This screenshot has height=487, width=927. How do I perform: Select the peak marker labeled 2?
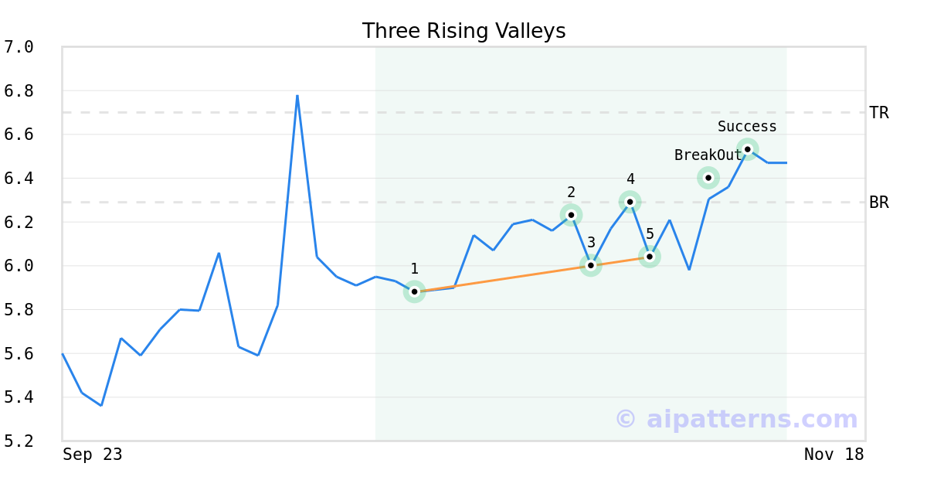click(571, 215)
